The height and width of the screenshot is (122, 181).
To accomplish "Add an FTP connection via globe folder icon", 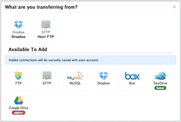I will [18, 76].
